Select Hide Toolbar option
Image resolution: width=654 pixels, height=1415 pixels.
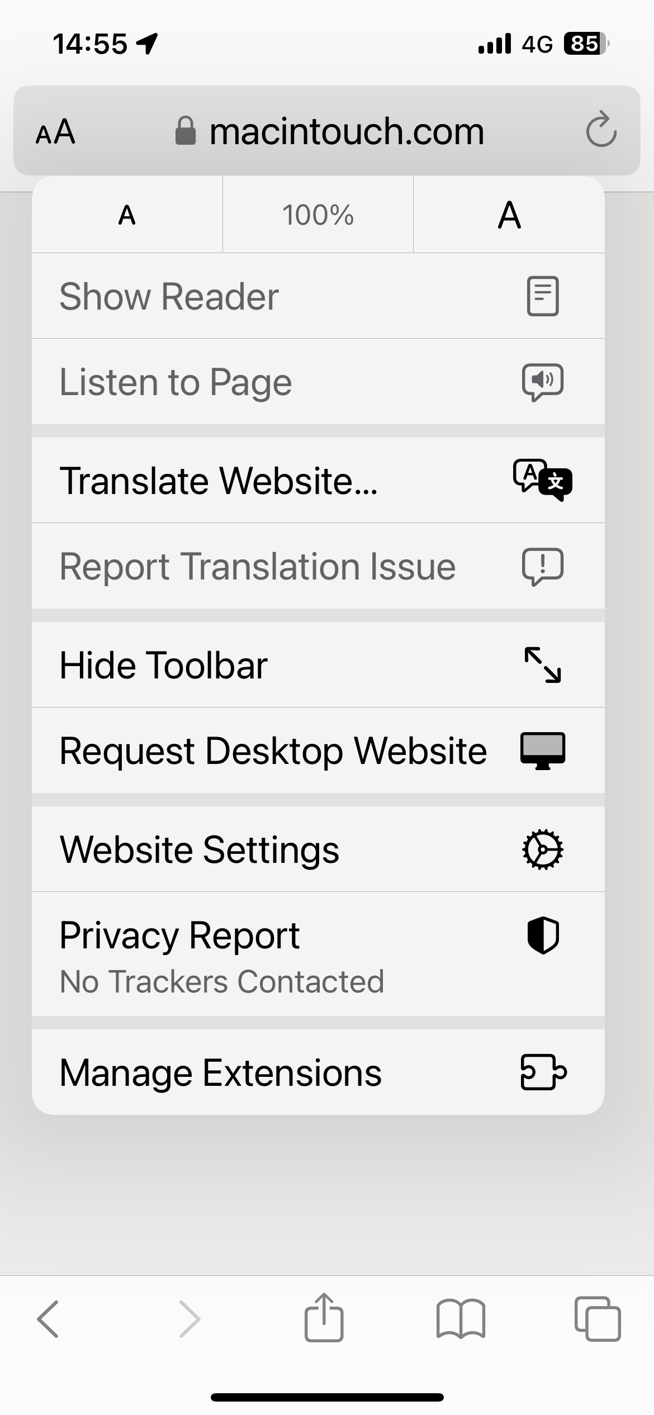pyautogui.click(x=164, y=665)
